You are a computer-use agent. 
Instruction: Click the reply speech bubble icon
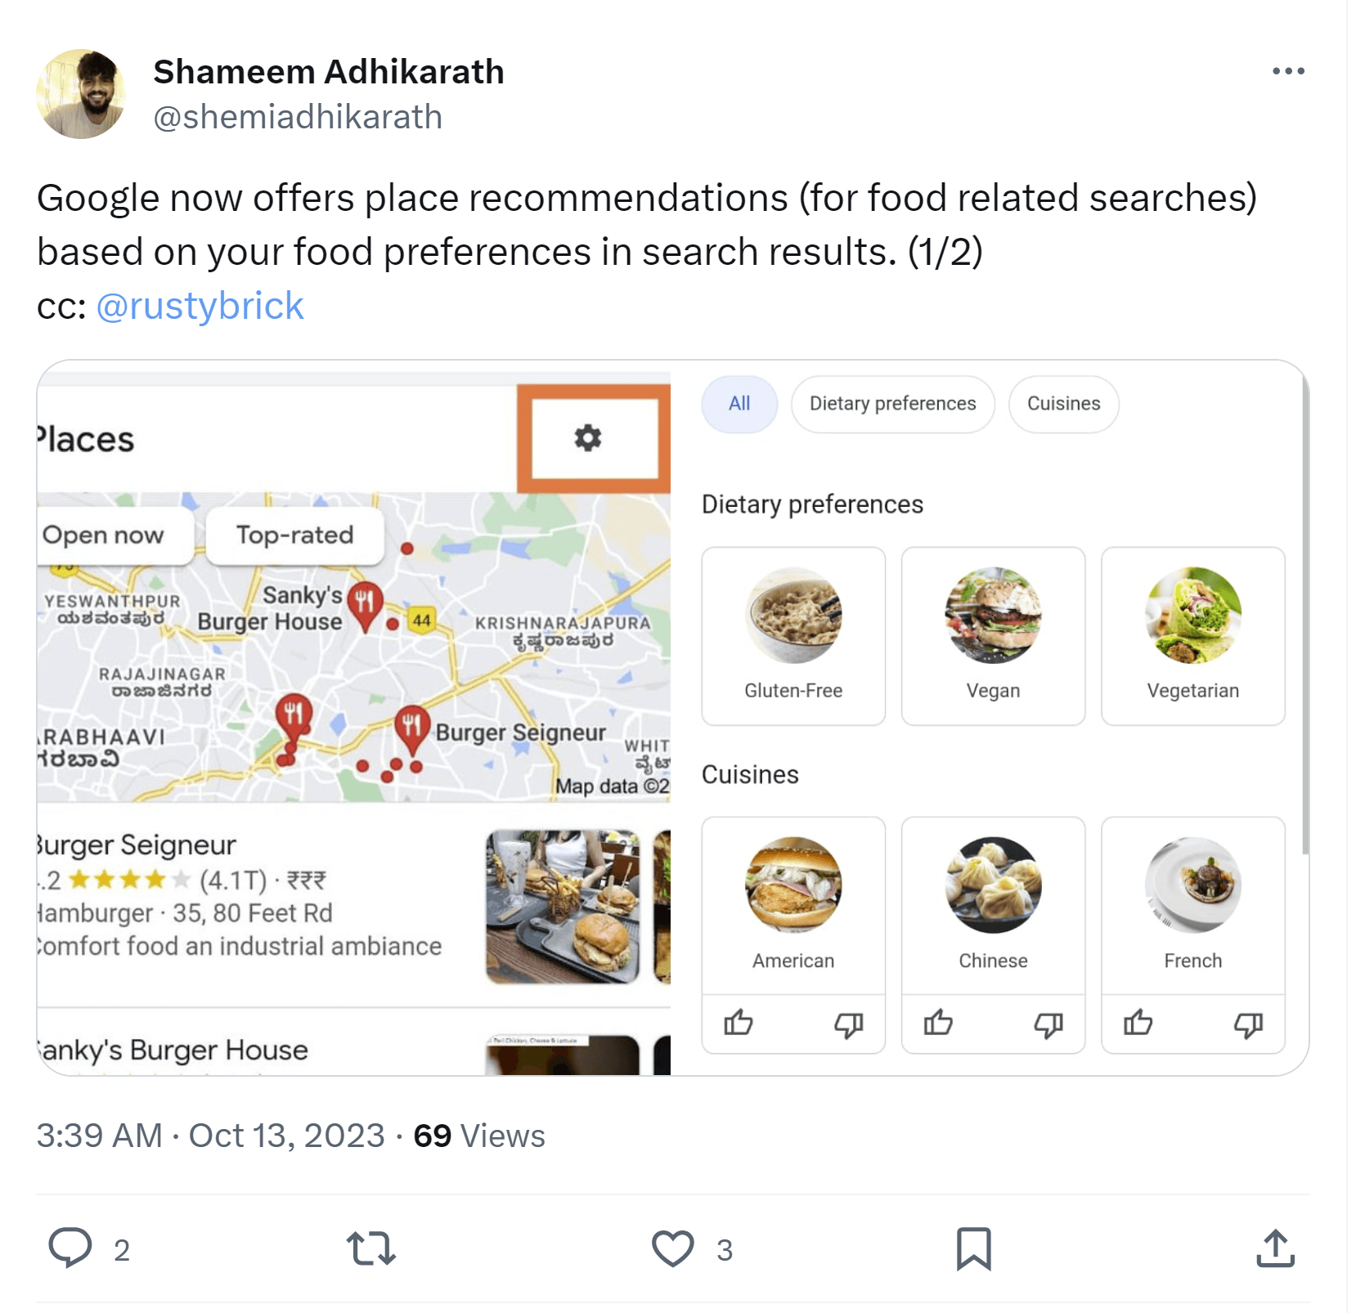(x=70, y=1248)
